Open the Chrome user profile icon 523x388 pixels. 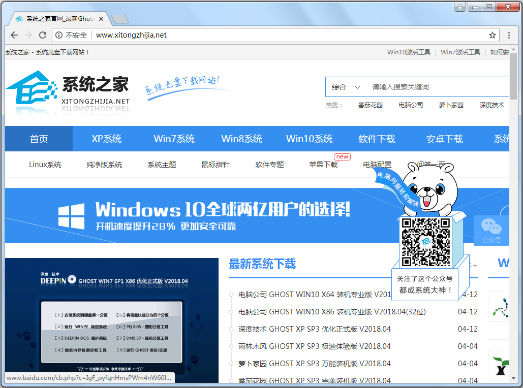[459, 6]
